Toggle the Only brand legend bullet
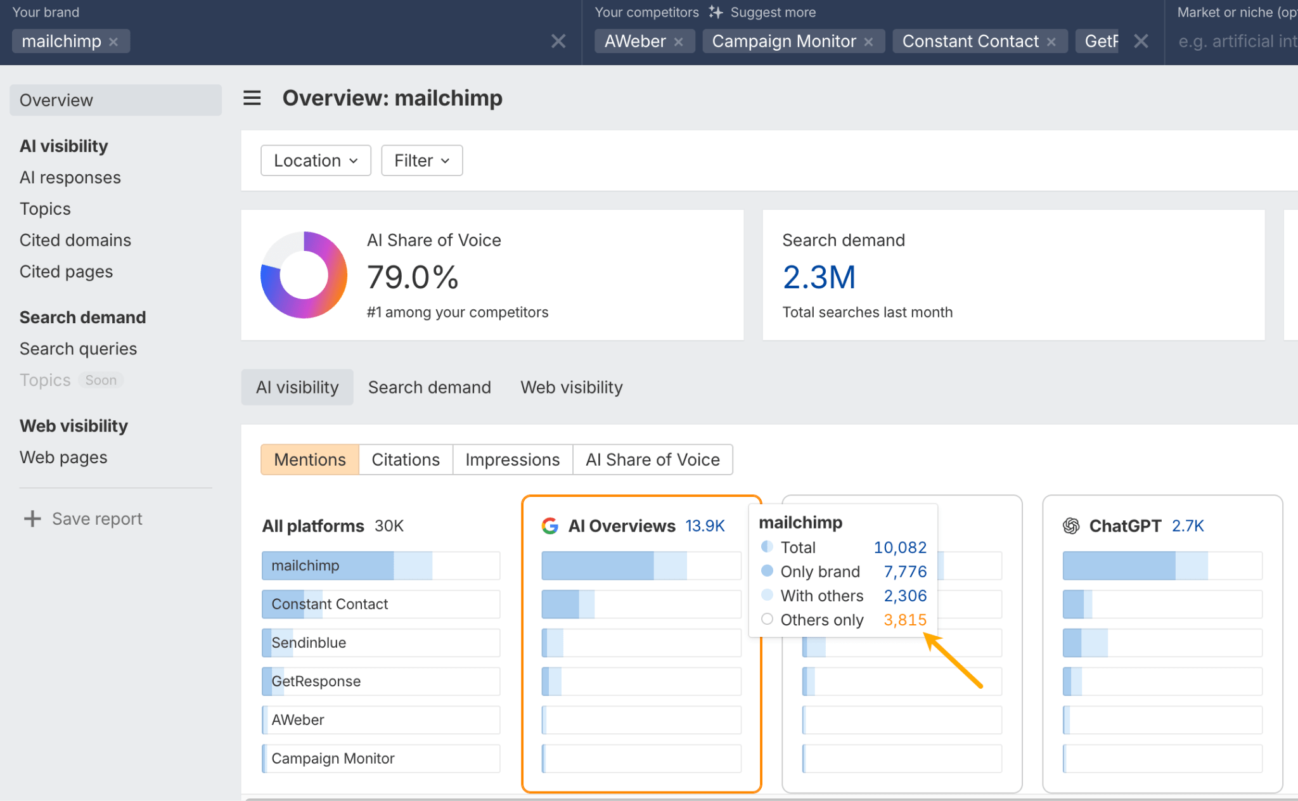The image size is (1298, 801). click(x=767, y=571)
